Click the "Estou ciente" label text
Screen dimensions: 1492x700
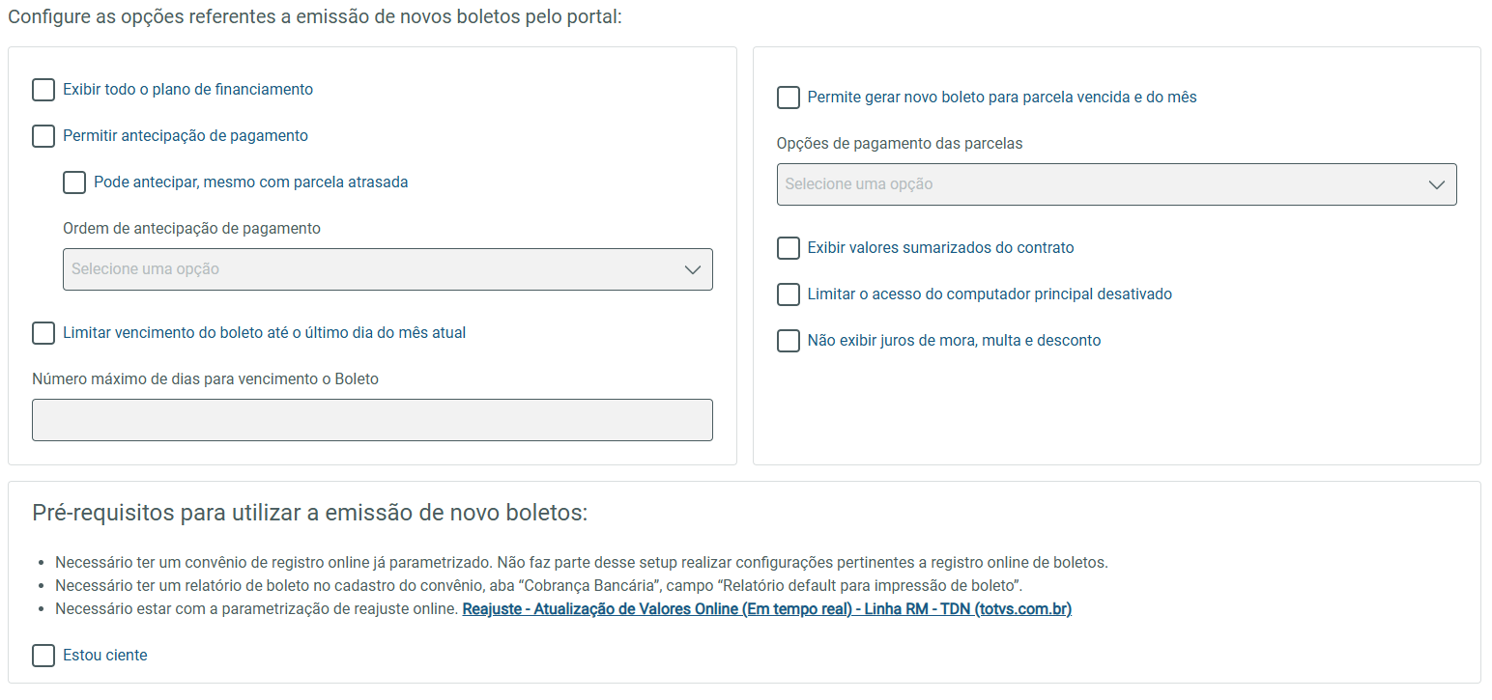coord(105,656)
